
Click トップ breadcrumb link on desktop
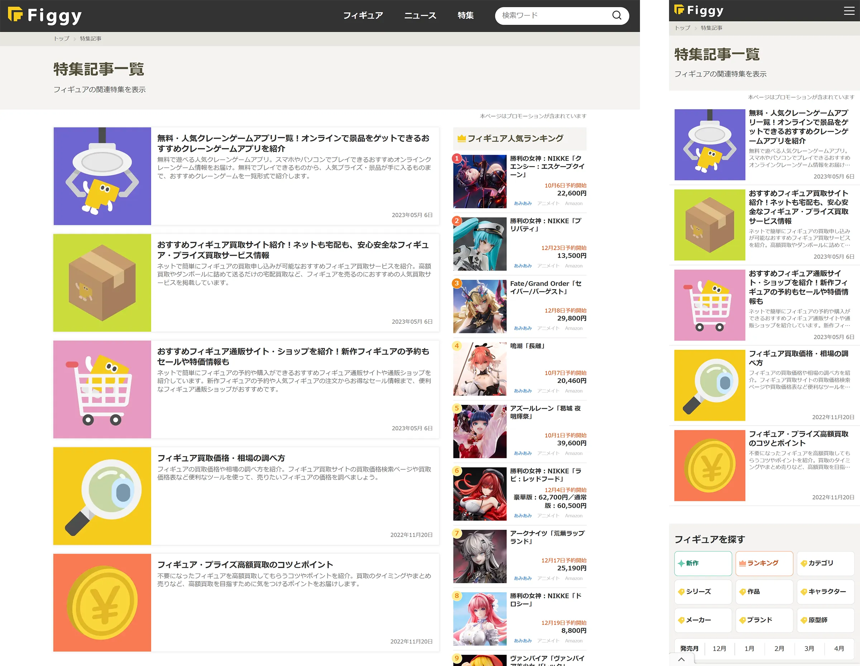(x=61, y=39)
